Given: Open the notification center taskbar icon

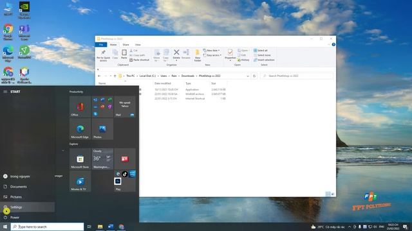Looking at the screenshot, I should tap(405, 227).
